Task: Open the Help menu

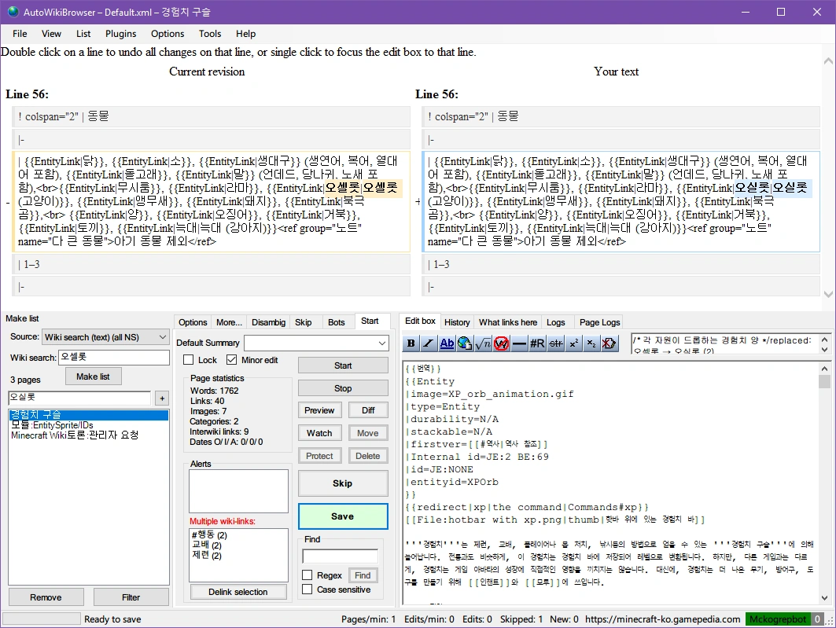Action: 246,34
